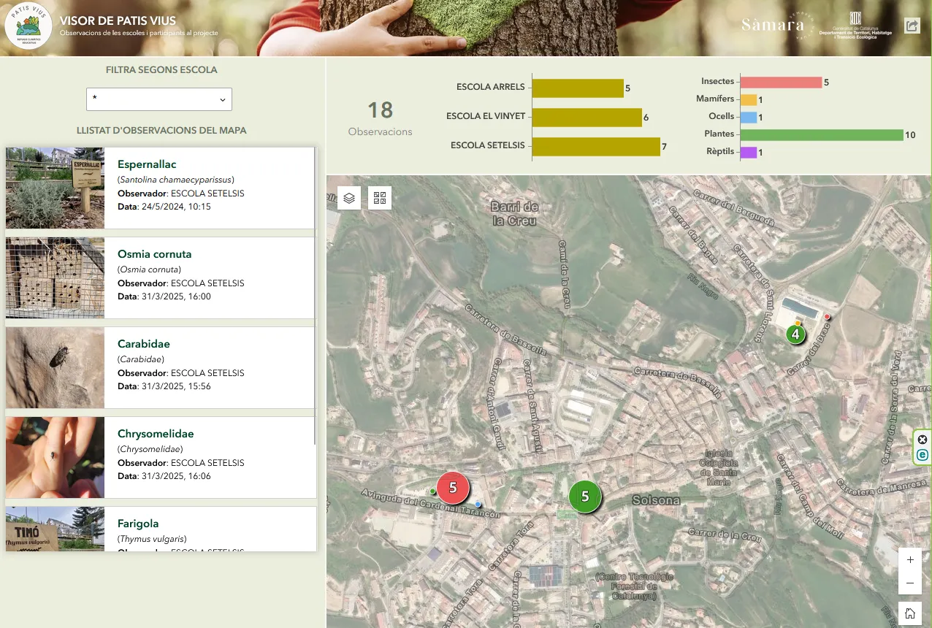Select the purple Rèptils bar
The height and width of the screenshot is (628, 932).
click(749, 153)
